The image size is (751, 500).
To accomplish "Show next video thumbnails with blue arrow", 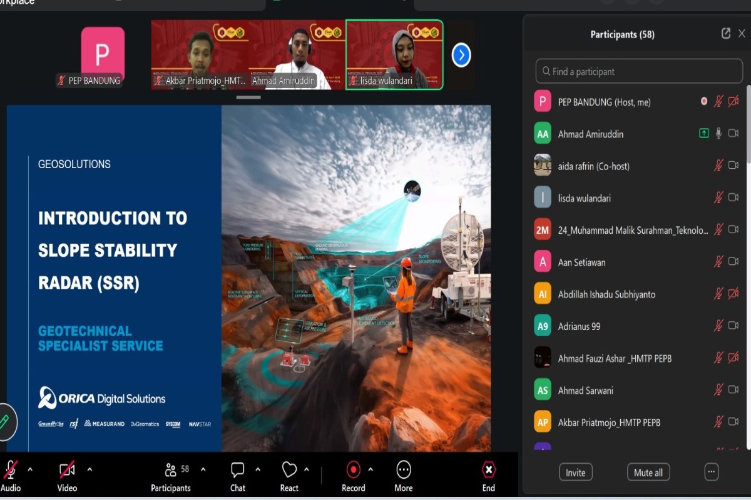I will pos(461,56).
